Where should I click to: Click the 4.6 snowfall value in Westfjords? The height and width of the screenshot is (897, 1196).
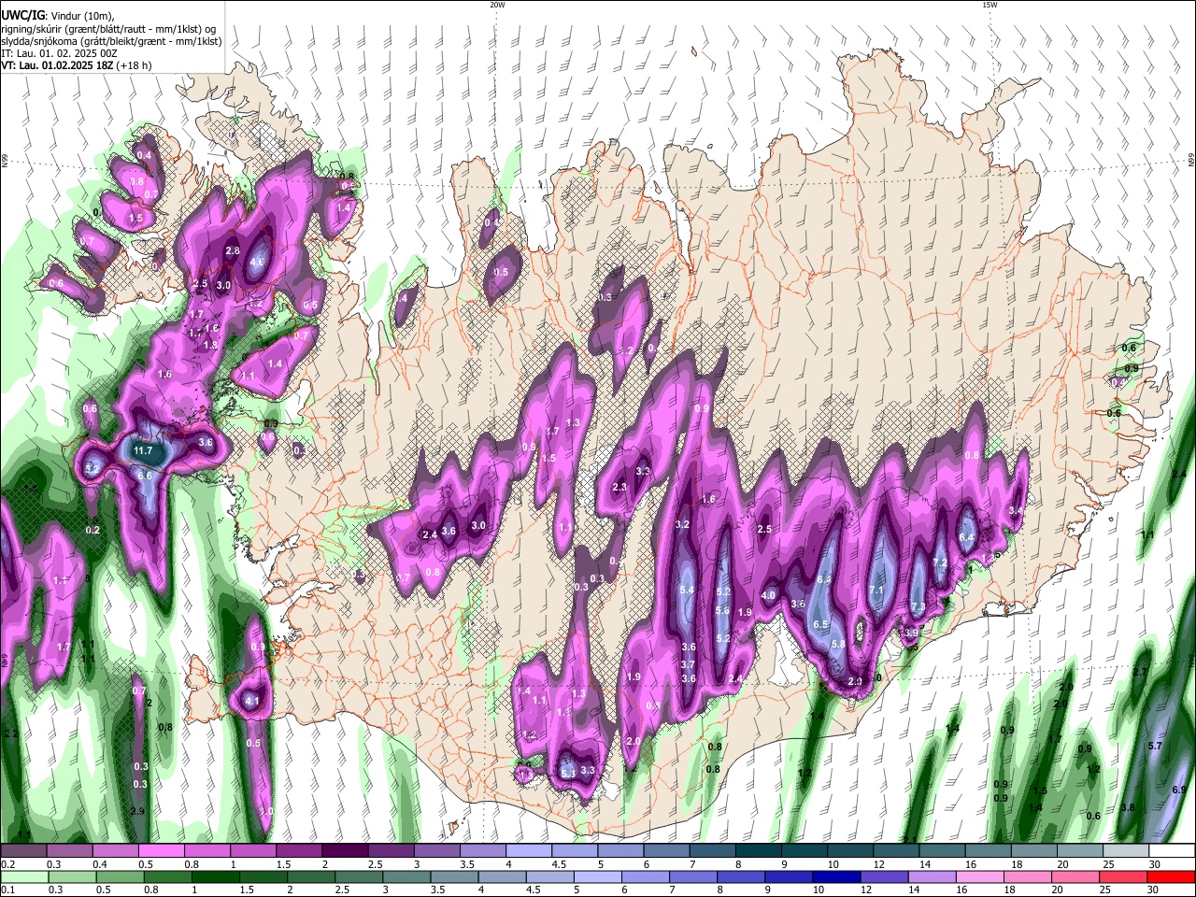257,263
